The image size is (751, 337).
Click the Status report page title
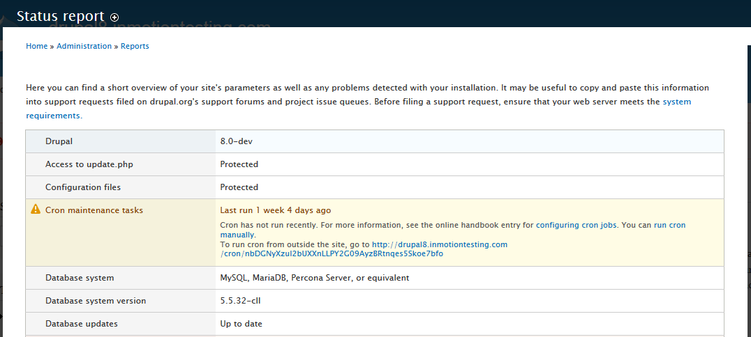point(60,16)
